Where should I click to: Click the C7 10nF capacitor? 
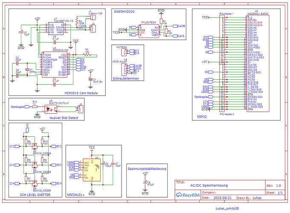[x=113, y=164]
